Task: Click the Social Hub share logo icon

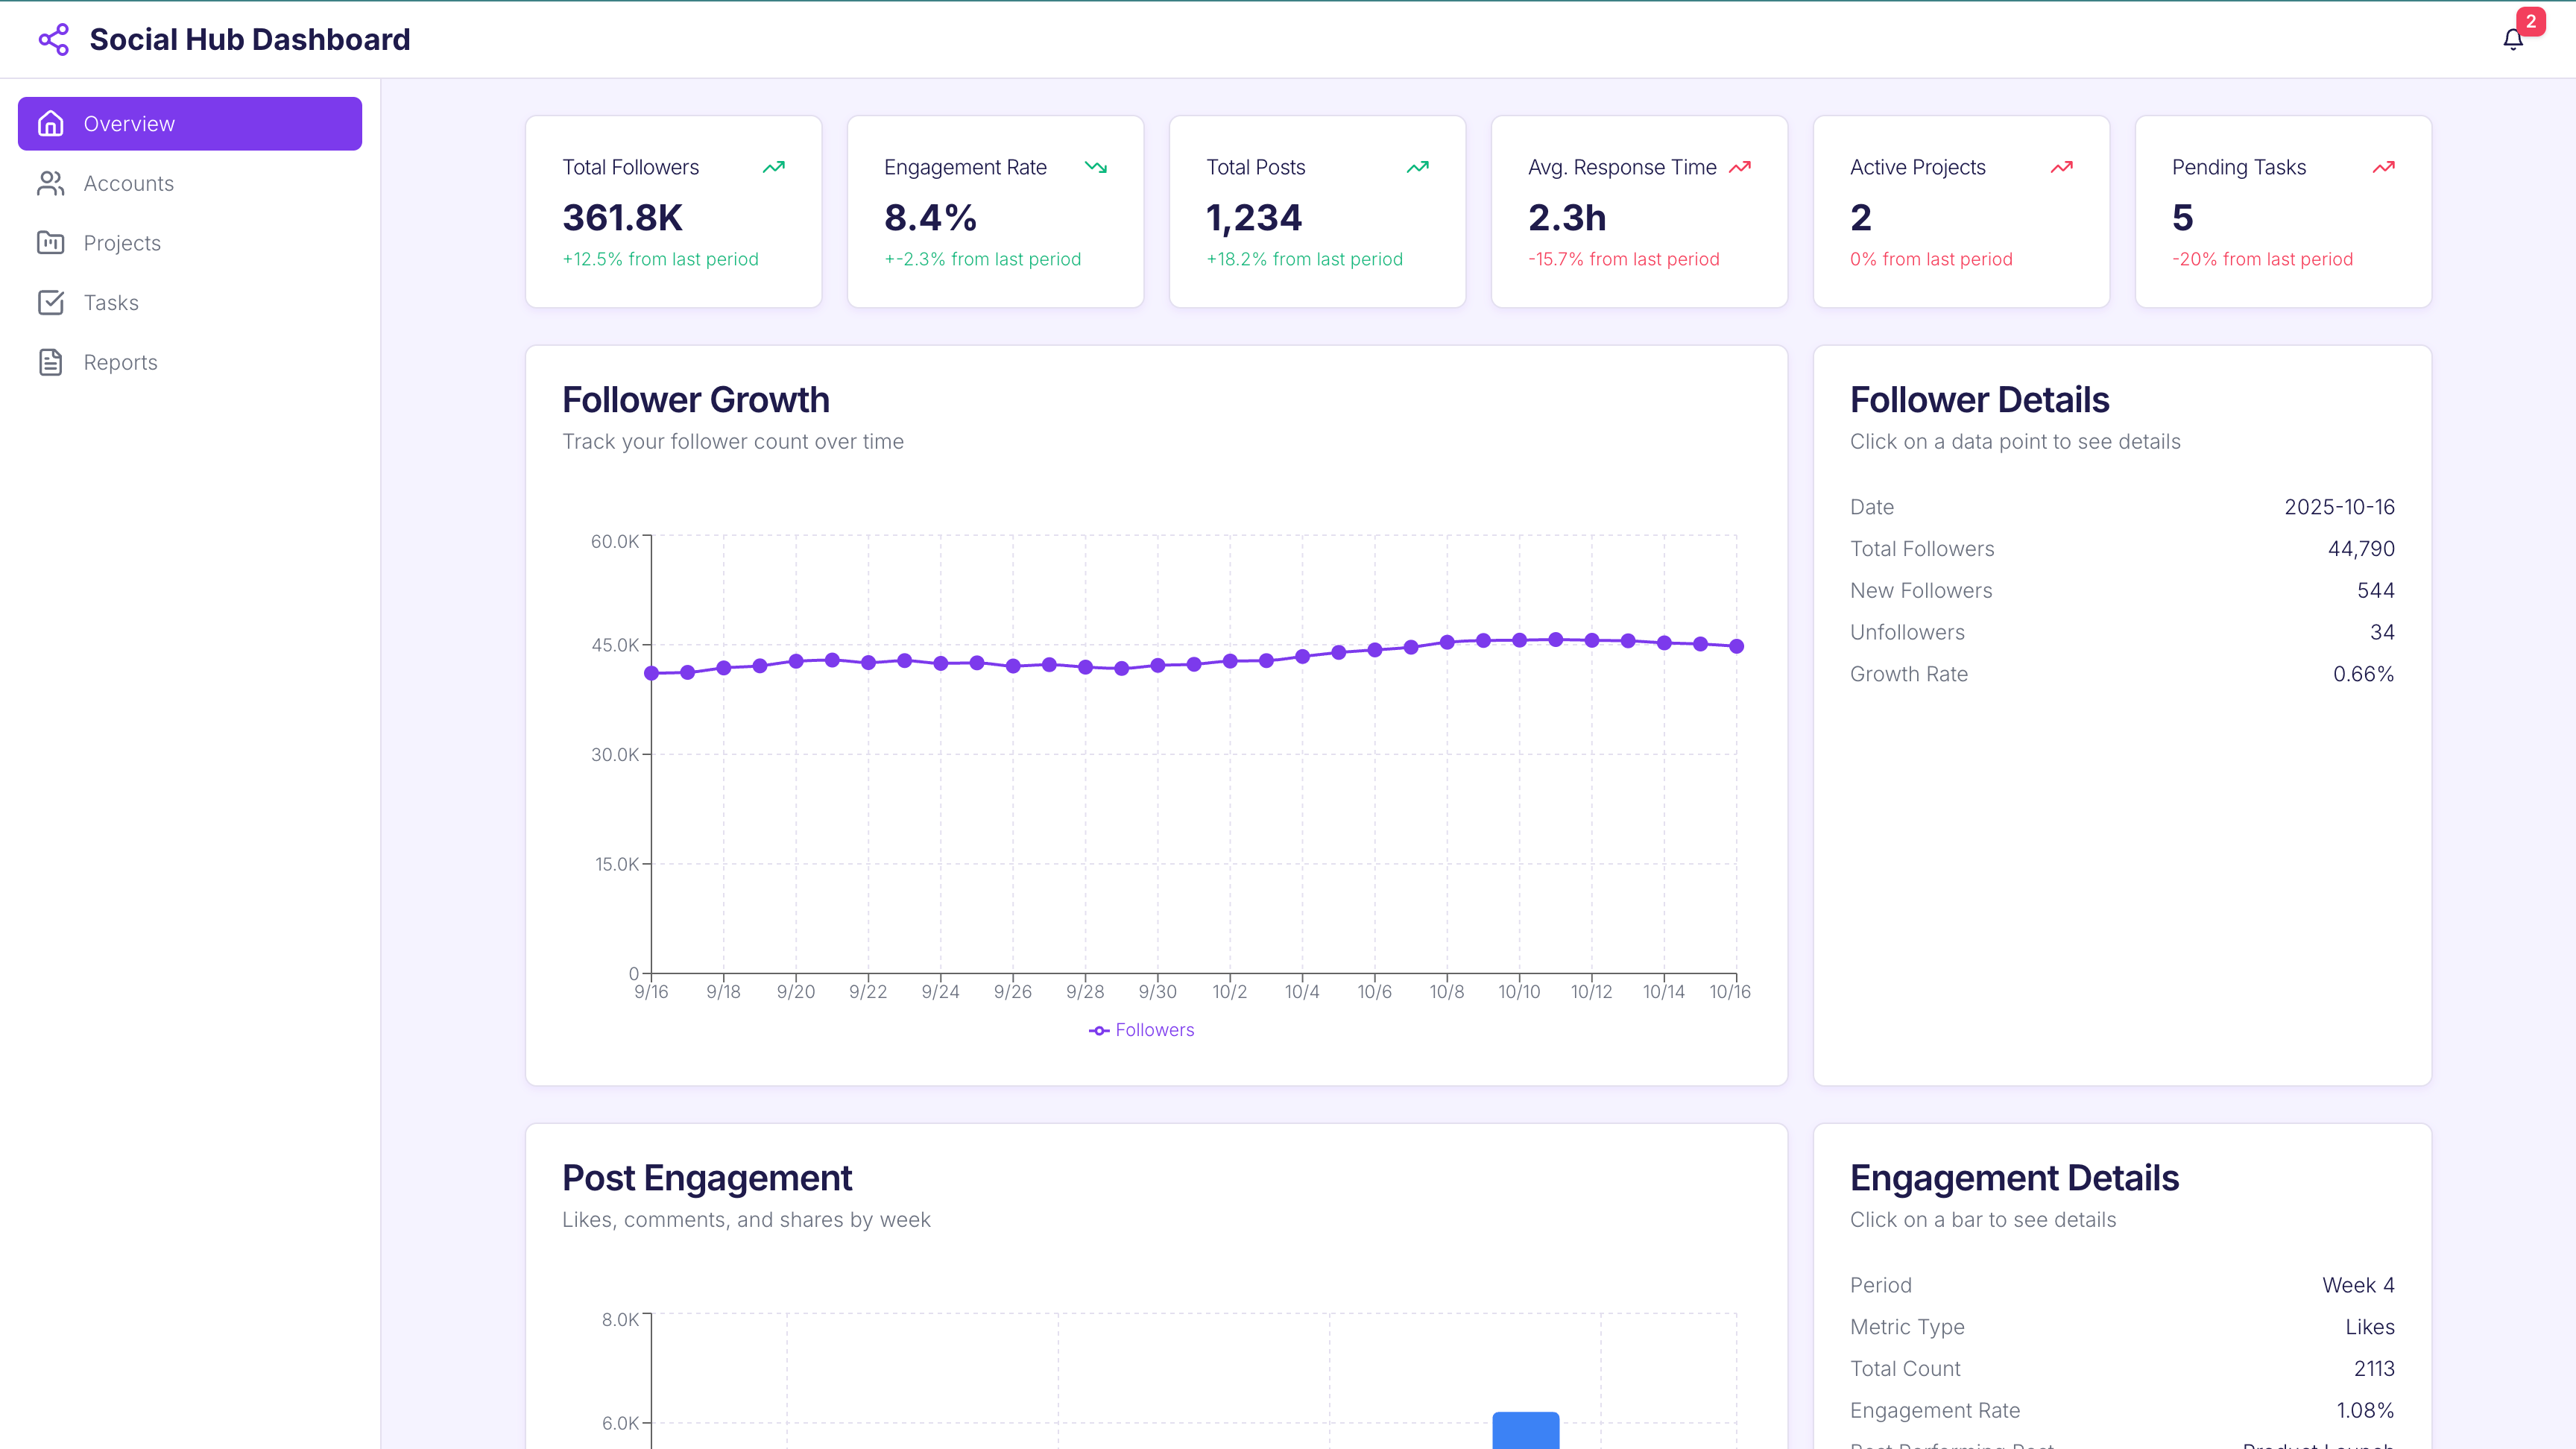Action: point(53,40)
